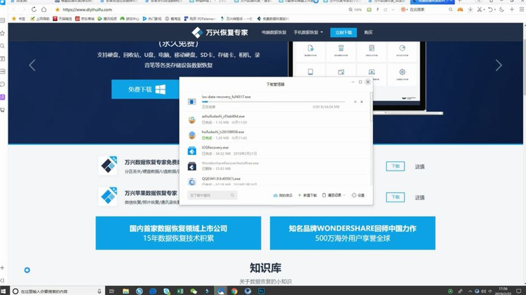
Task: Click the browser 在此搜索 search field
Action: [428, 10]
